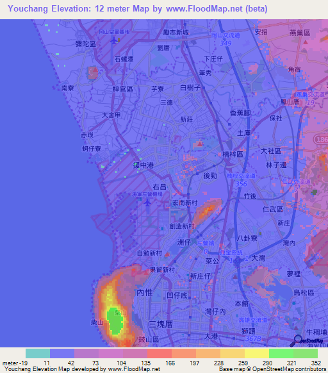Click the 大舍甲 place label

[111, 115]
